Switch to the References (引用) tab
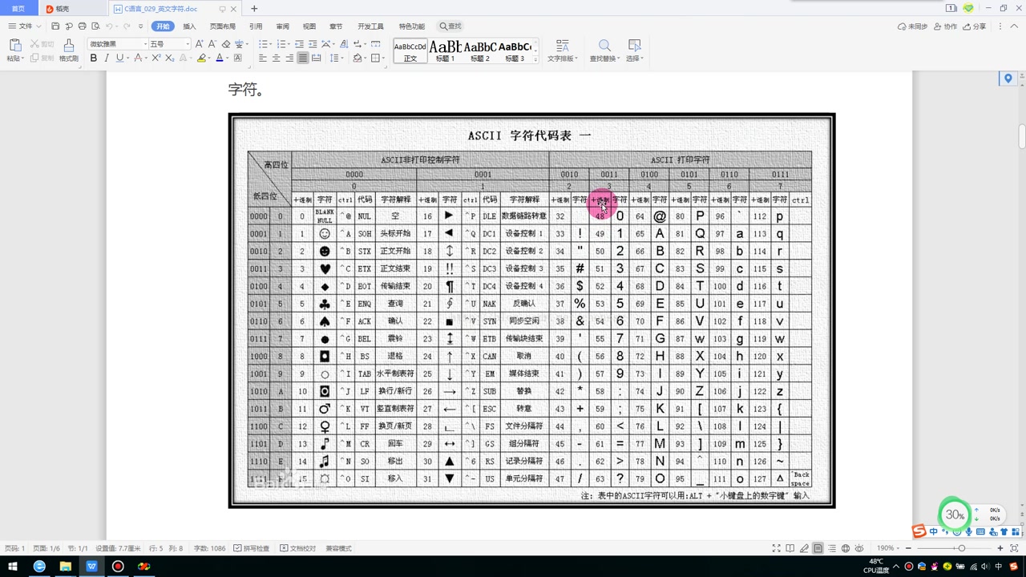Viewport: 1026px width, 577px height. [256, 26]
